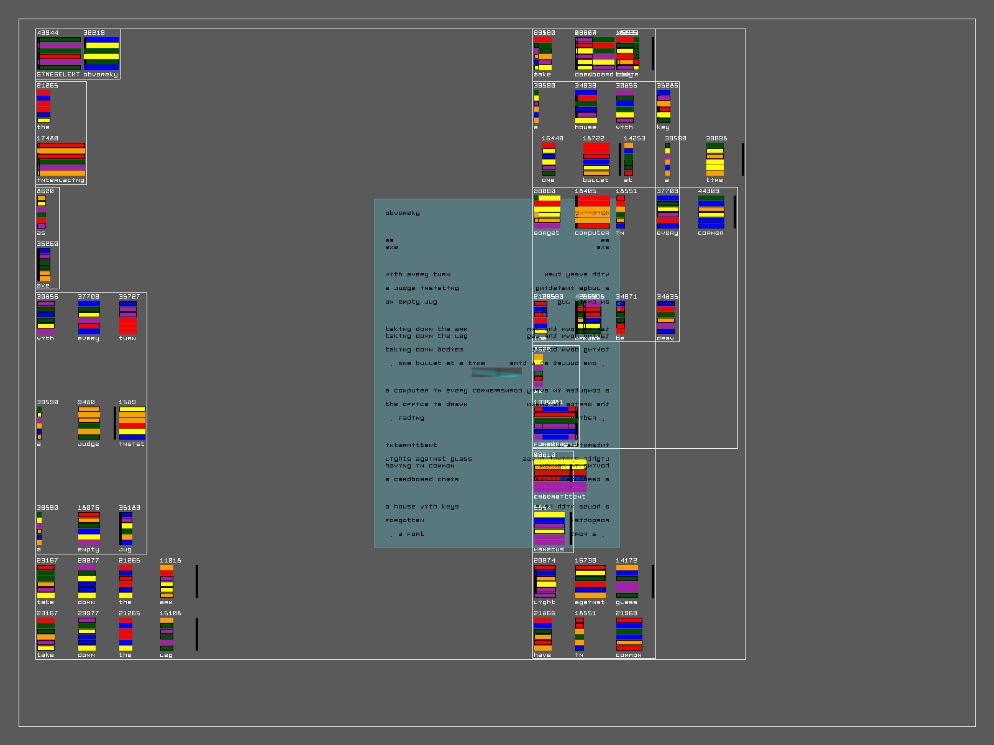Select the 'a house with keys' line
Screen dimensions: 994x745
[422, 507]
